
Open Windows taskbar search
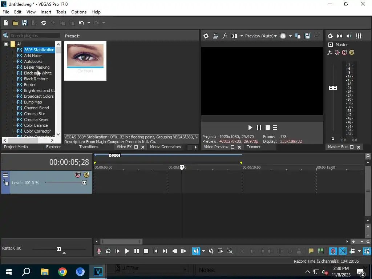(x=26, y=272)
